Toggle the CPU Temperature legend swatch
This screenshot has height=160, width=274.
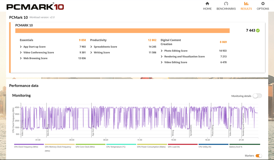tap(121, 144)
